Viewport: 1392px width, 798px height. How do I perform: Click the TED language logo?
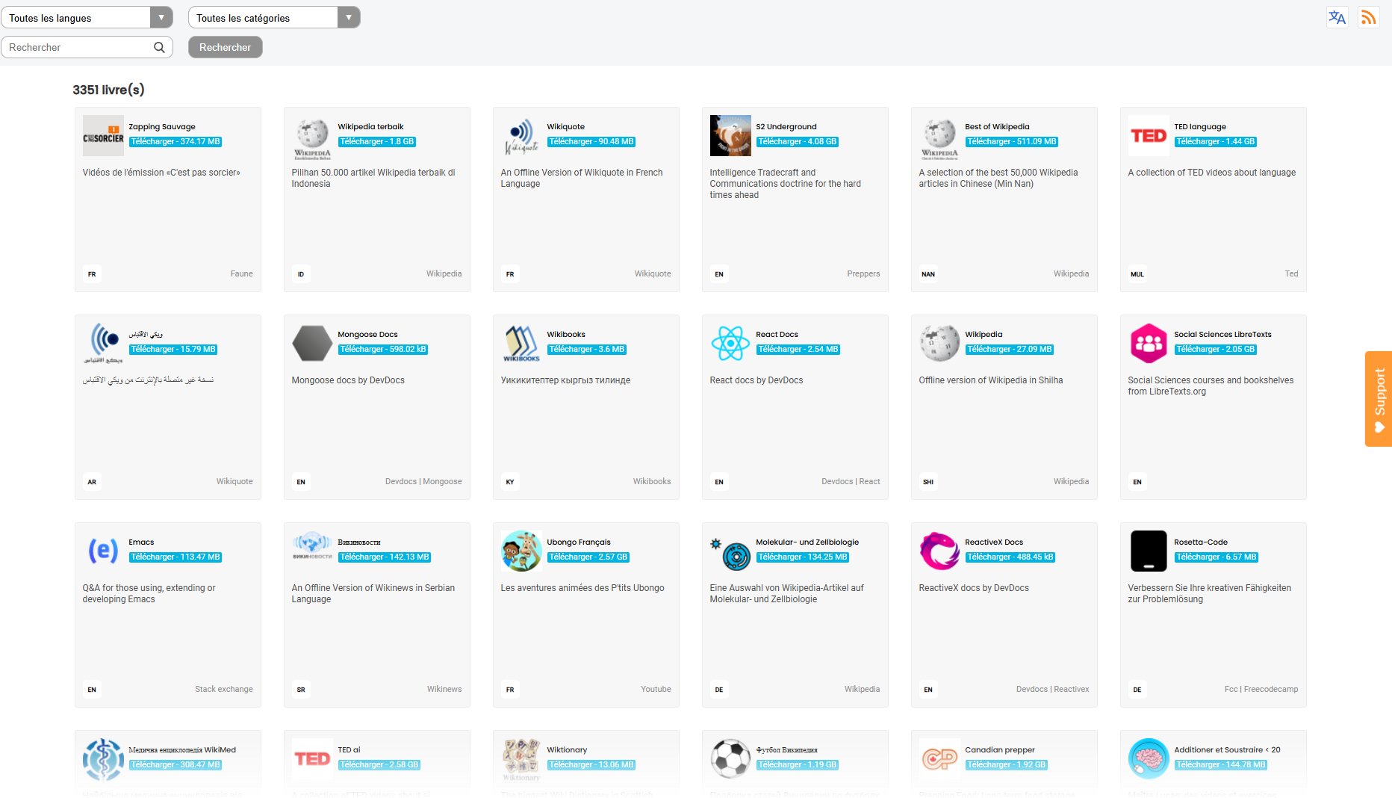pyautogui.click(x=1149, y=136)
